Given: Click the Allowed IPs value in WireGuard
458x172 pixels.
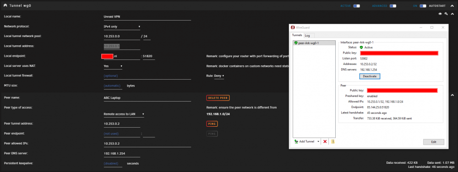Looking at the screenshot, I should (385, 102).
